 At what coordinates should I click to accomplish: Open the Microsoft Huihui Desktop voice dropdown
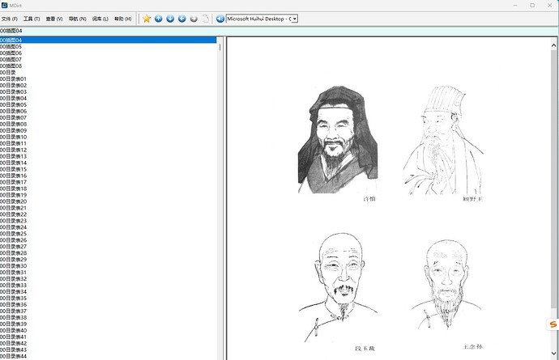[x=293, y=18]
